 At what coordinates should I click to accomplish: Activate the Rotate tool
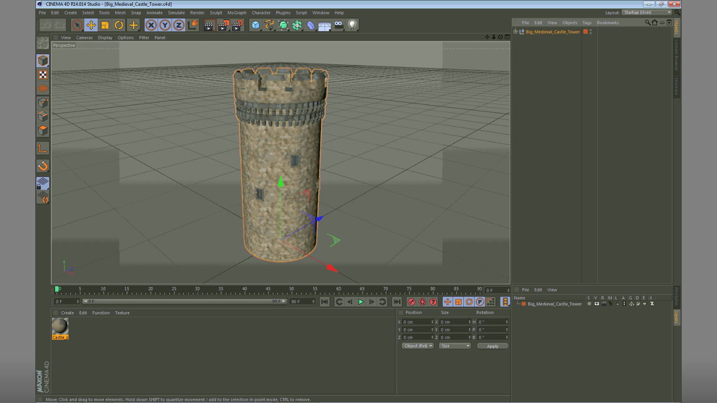pyautogui.click(x=119, y=25)
